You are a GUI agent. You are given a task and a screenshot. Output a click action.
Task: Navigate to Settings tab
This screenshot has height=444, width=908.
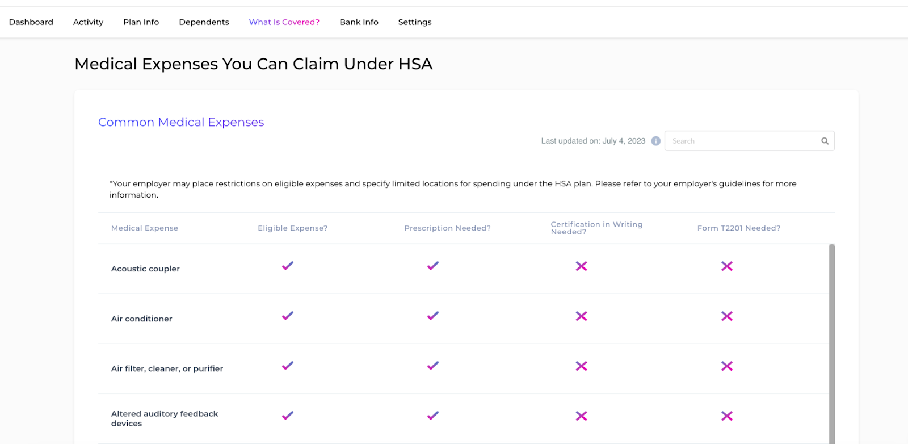pyautogui.click(x=414, y=22)
